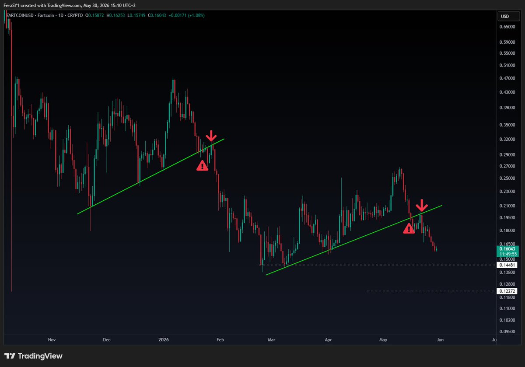The width and height of the screenshot is (525, 367).
Task: Click the 0.65000 price axis label
Action: (x=507, y=27)
